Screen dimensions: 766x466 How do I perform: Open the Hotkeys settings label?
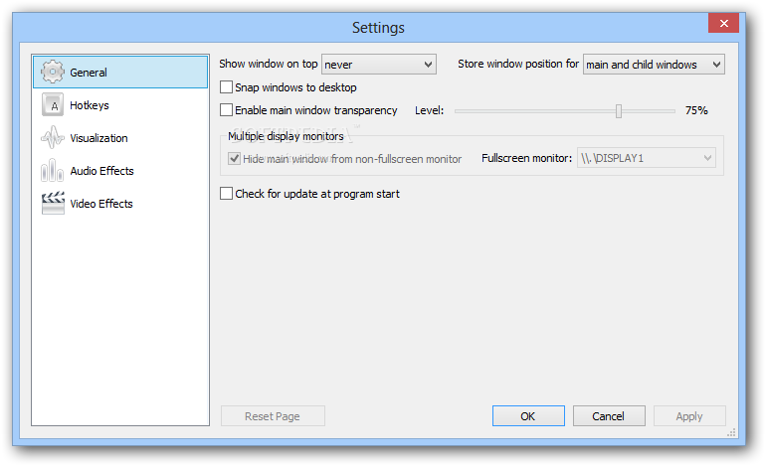point(90,105)
